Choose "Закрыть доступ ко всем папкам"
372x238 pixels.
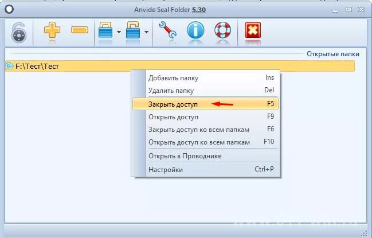(205, 130)
